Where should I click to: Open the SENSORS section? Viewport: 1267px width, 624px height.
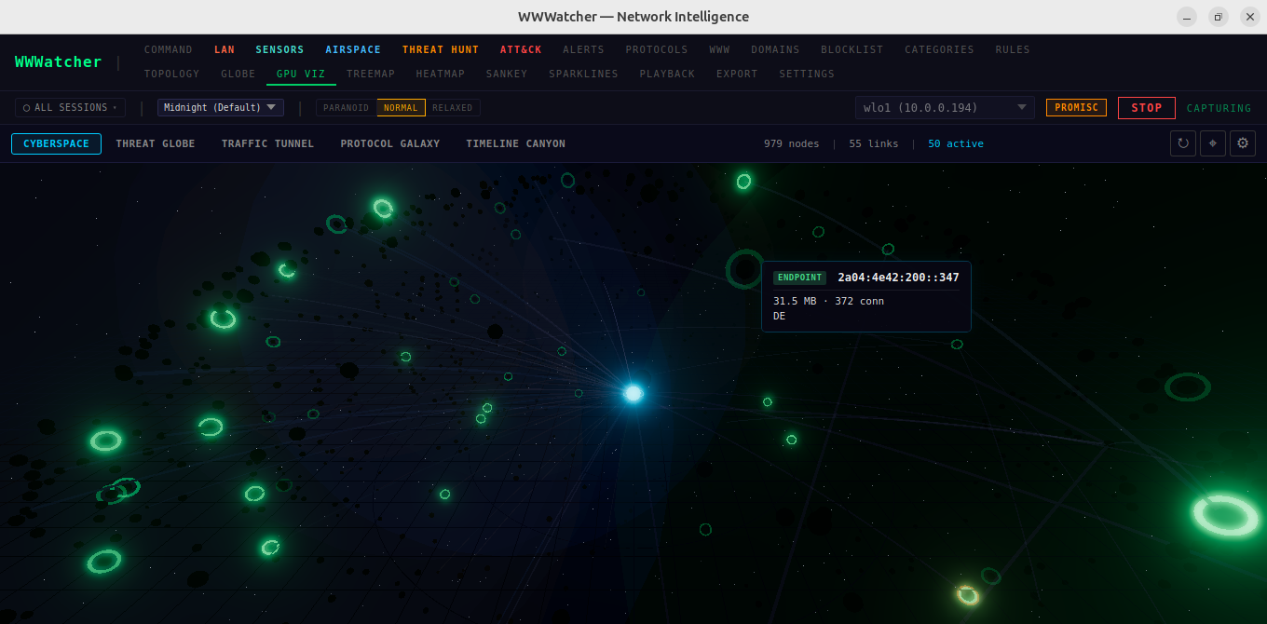point(280,49)
